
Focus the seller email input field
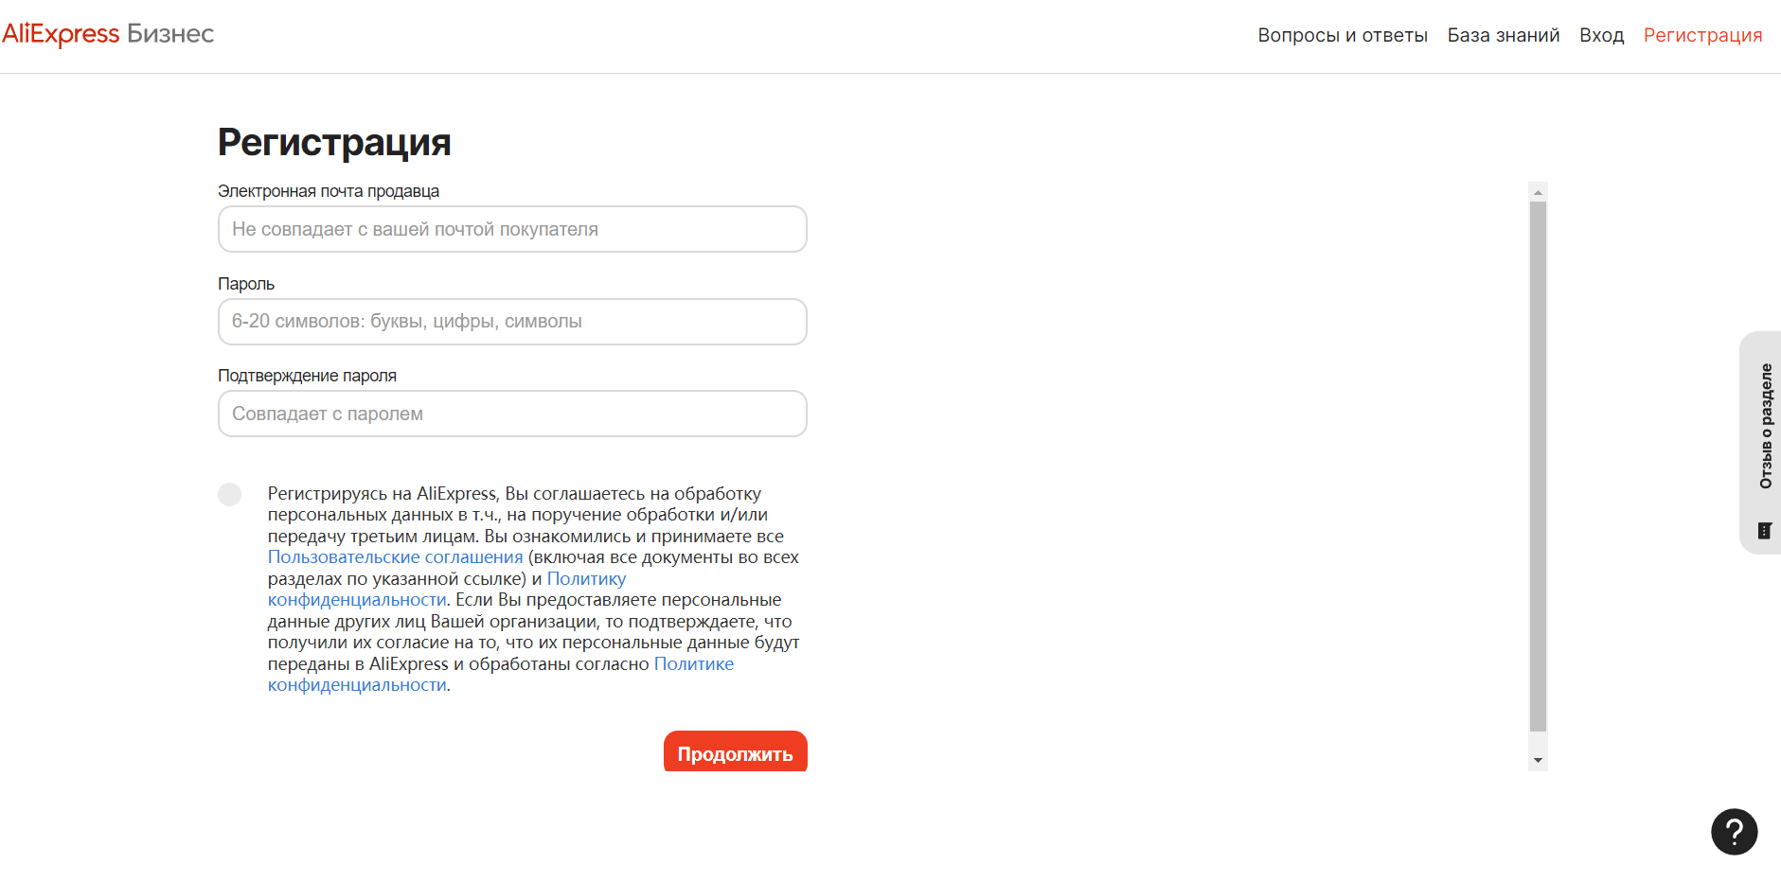tap(512, 229)
